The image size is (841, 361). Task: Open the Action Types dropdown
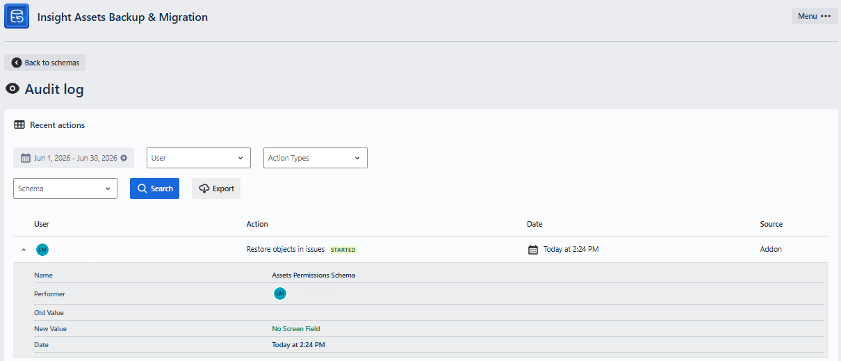[x=316, y=158]
